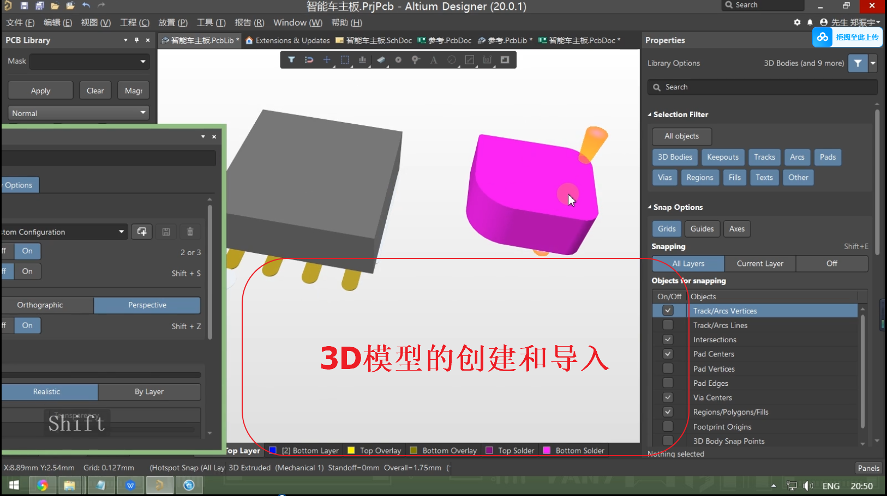Click the align objects bar-chart icon
This screenshot has width=887, height=496.
click(362, 60)
